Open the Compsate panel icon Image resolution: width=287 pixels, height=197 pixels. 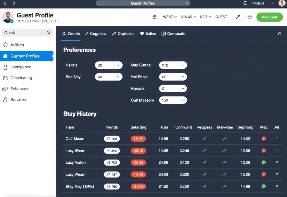tap(163, 33)
